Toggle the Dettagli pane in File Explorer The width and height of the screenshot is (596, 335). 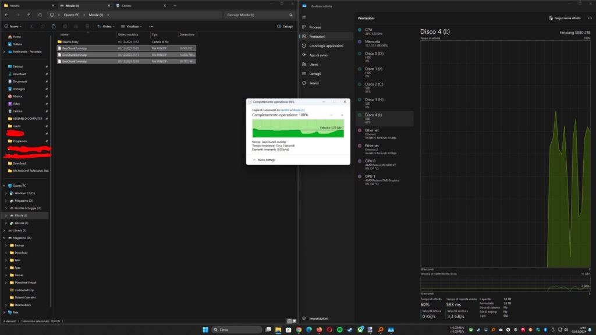[x=285, y=26]
